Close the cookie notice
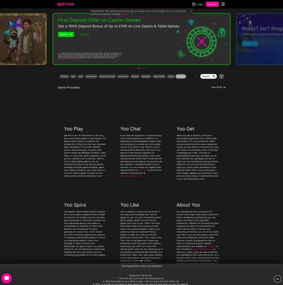This screenshot has width=283, height=285. (x=191, y=11)
